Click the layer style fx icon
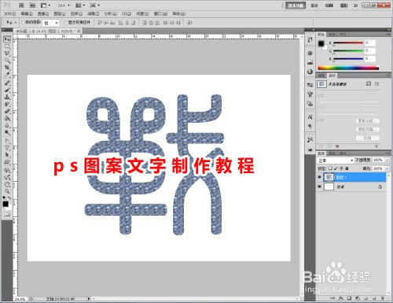Screen dimensions: 393x303 coord(340,298)
